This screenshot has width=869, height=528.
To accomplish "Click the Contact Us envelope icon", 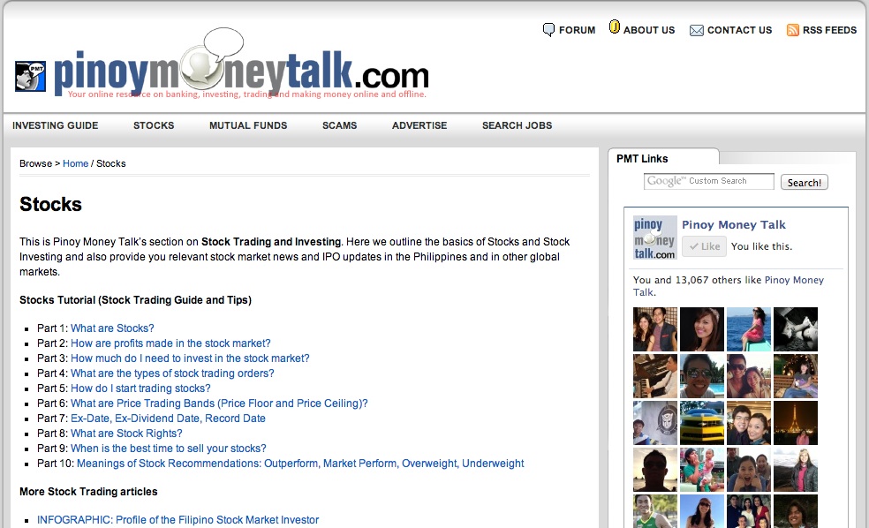I will (x=696, y=30).
